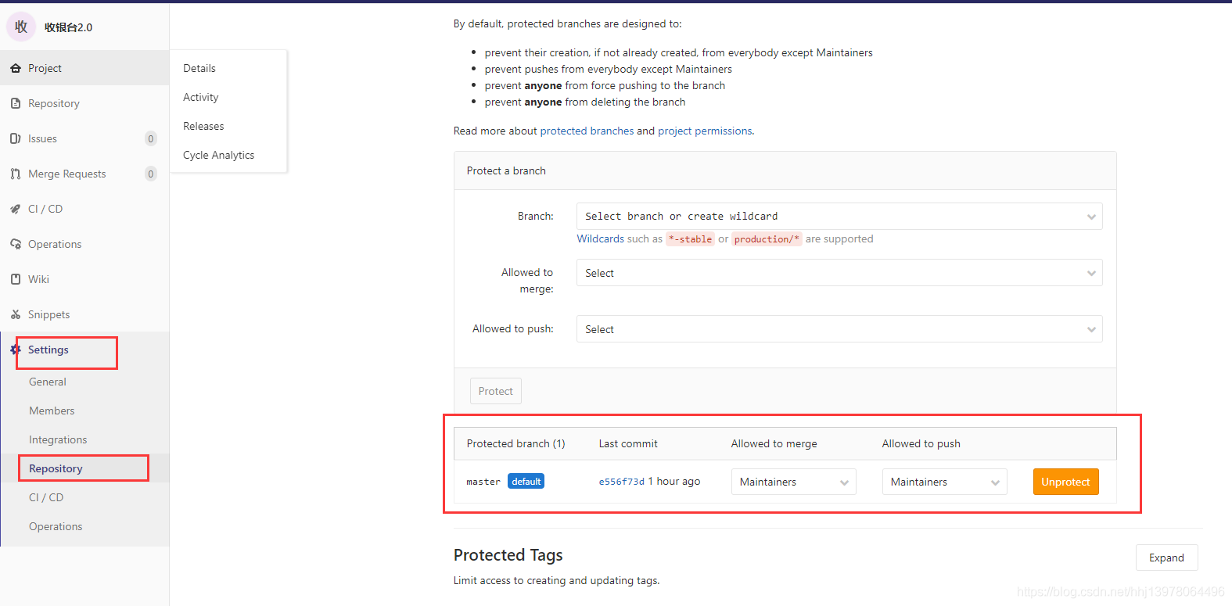Screen dimensions: 1232x606
Task: Click the Operations sidebar icon
Action: [16, 245]
